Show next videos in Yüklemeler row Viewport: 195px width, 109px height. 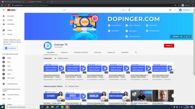[174, 68]
